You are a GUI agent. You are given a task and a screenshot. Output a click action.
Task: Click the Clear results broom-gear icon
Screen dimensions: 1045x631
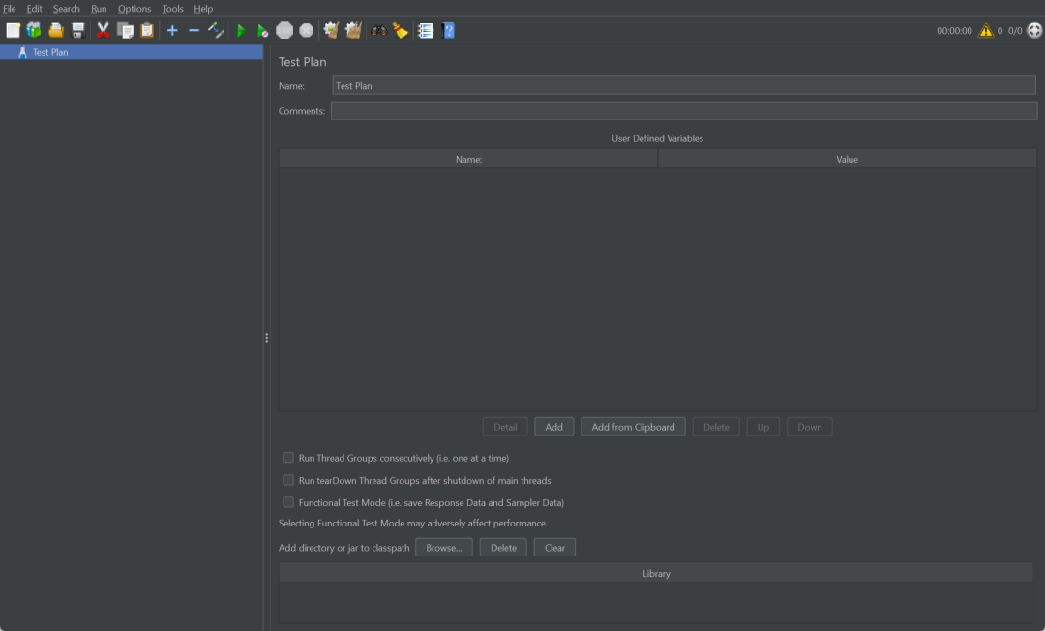331,31
